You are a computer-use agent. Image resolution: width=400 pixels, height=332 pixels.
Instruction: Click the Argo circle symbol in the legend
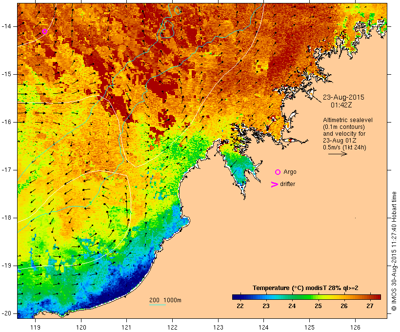[278, 172]
